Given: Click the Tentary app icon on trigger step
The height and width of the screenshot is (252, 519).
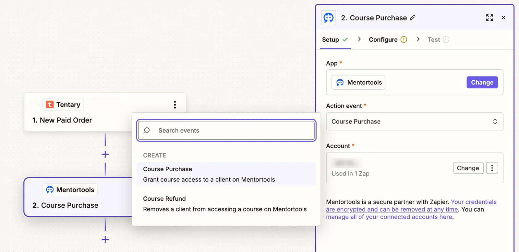Looking at the screenshot, I should coord(50,105).
